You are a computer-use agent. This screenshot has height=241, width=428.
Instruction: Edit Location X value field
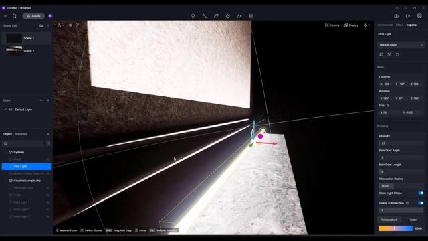[x=385, y=84]
